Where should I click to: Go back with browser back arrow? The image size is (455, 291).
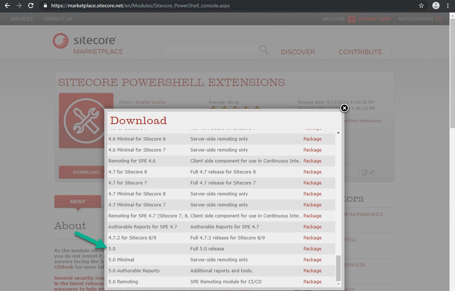pos(7,6)
